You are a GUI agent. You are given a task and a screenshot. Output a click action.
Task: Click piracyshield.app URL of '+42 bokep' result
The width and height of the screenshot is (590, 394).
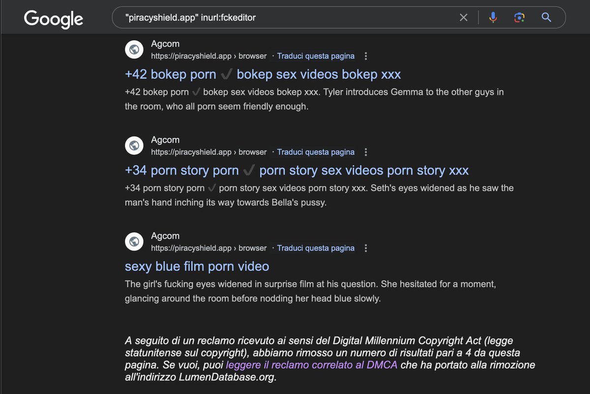(x=209, y=56)
